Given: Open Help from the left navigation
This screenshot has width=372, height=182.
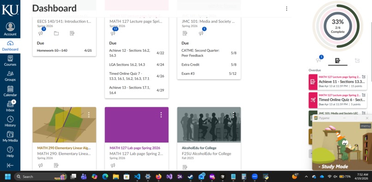Looking at the screenshot, I should point(10,152).
